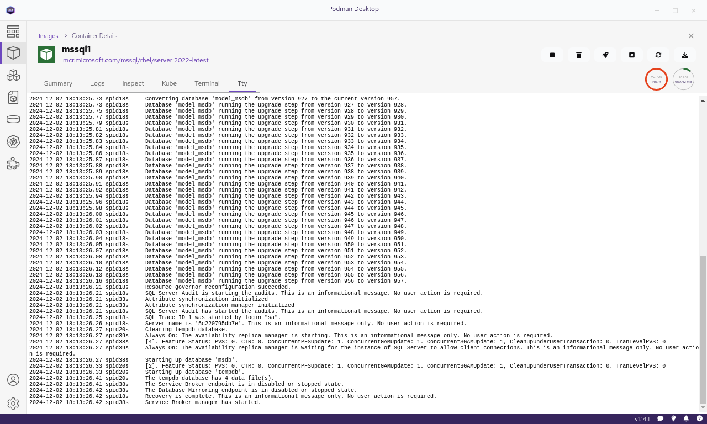Maximize the Podman Desktop window
Viewport: 707px width, 424px height.
click(x=675, y=10)
